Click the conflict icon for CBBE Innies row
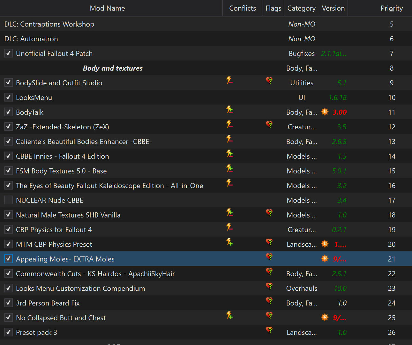Viewport: 412px width, 345px height. [x=229, y=154]
